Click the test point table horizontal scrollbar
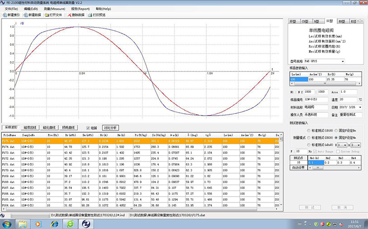The height and width of the screenshot is (229, 368). pos(334,168)
